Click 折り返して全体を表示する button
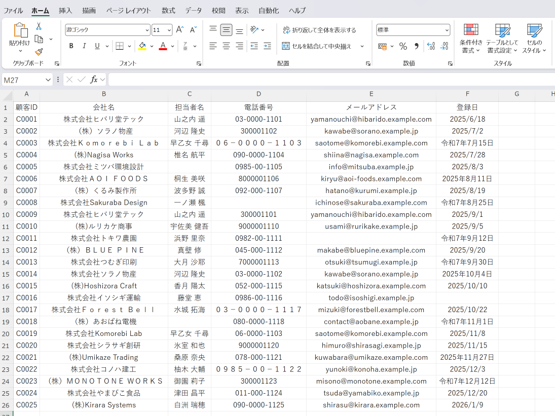The width and height of the screenshot is (555, 416). tap(319, 30)
